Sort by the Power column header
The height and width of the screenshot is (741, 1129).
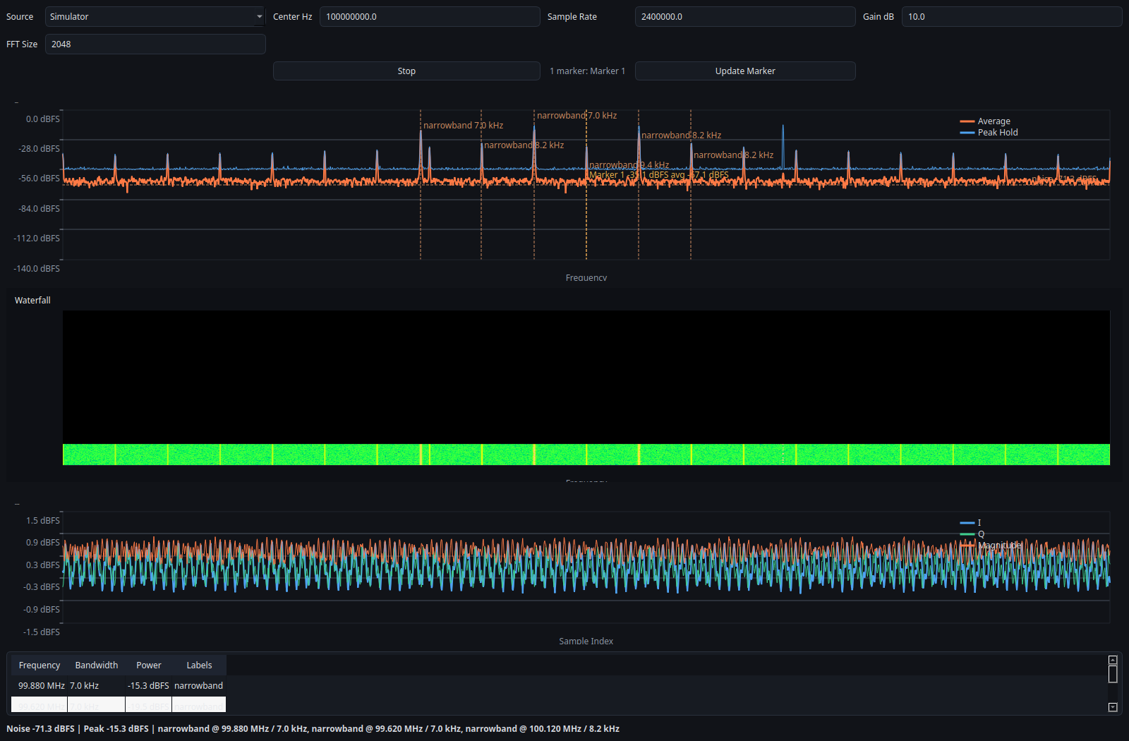(x=148, y=665)
